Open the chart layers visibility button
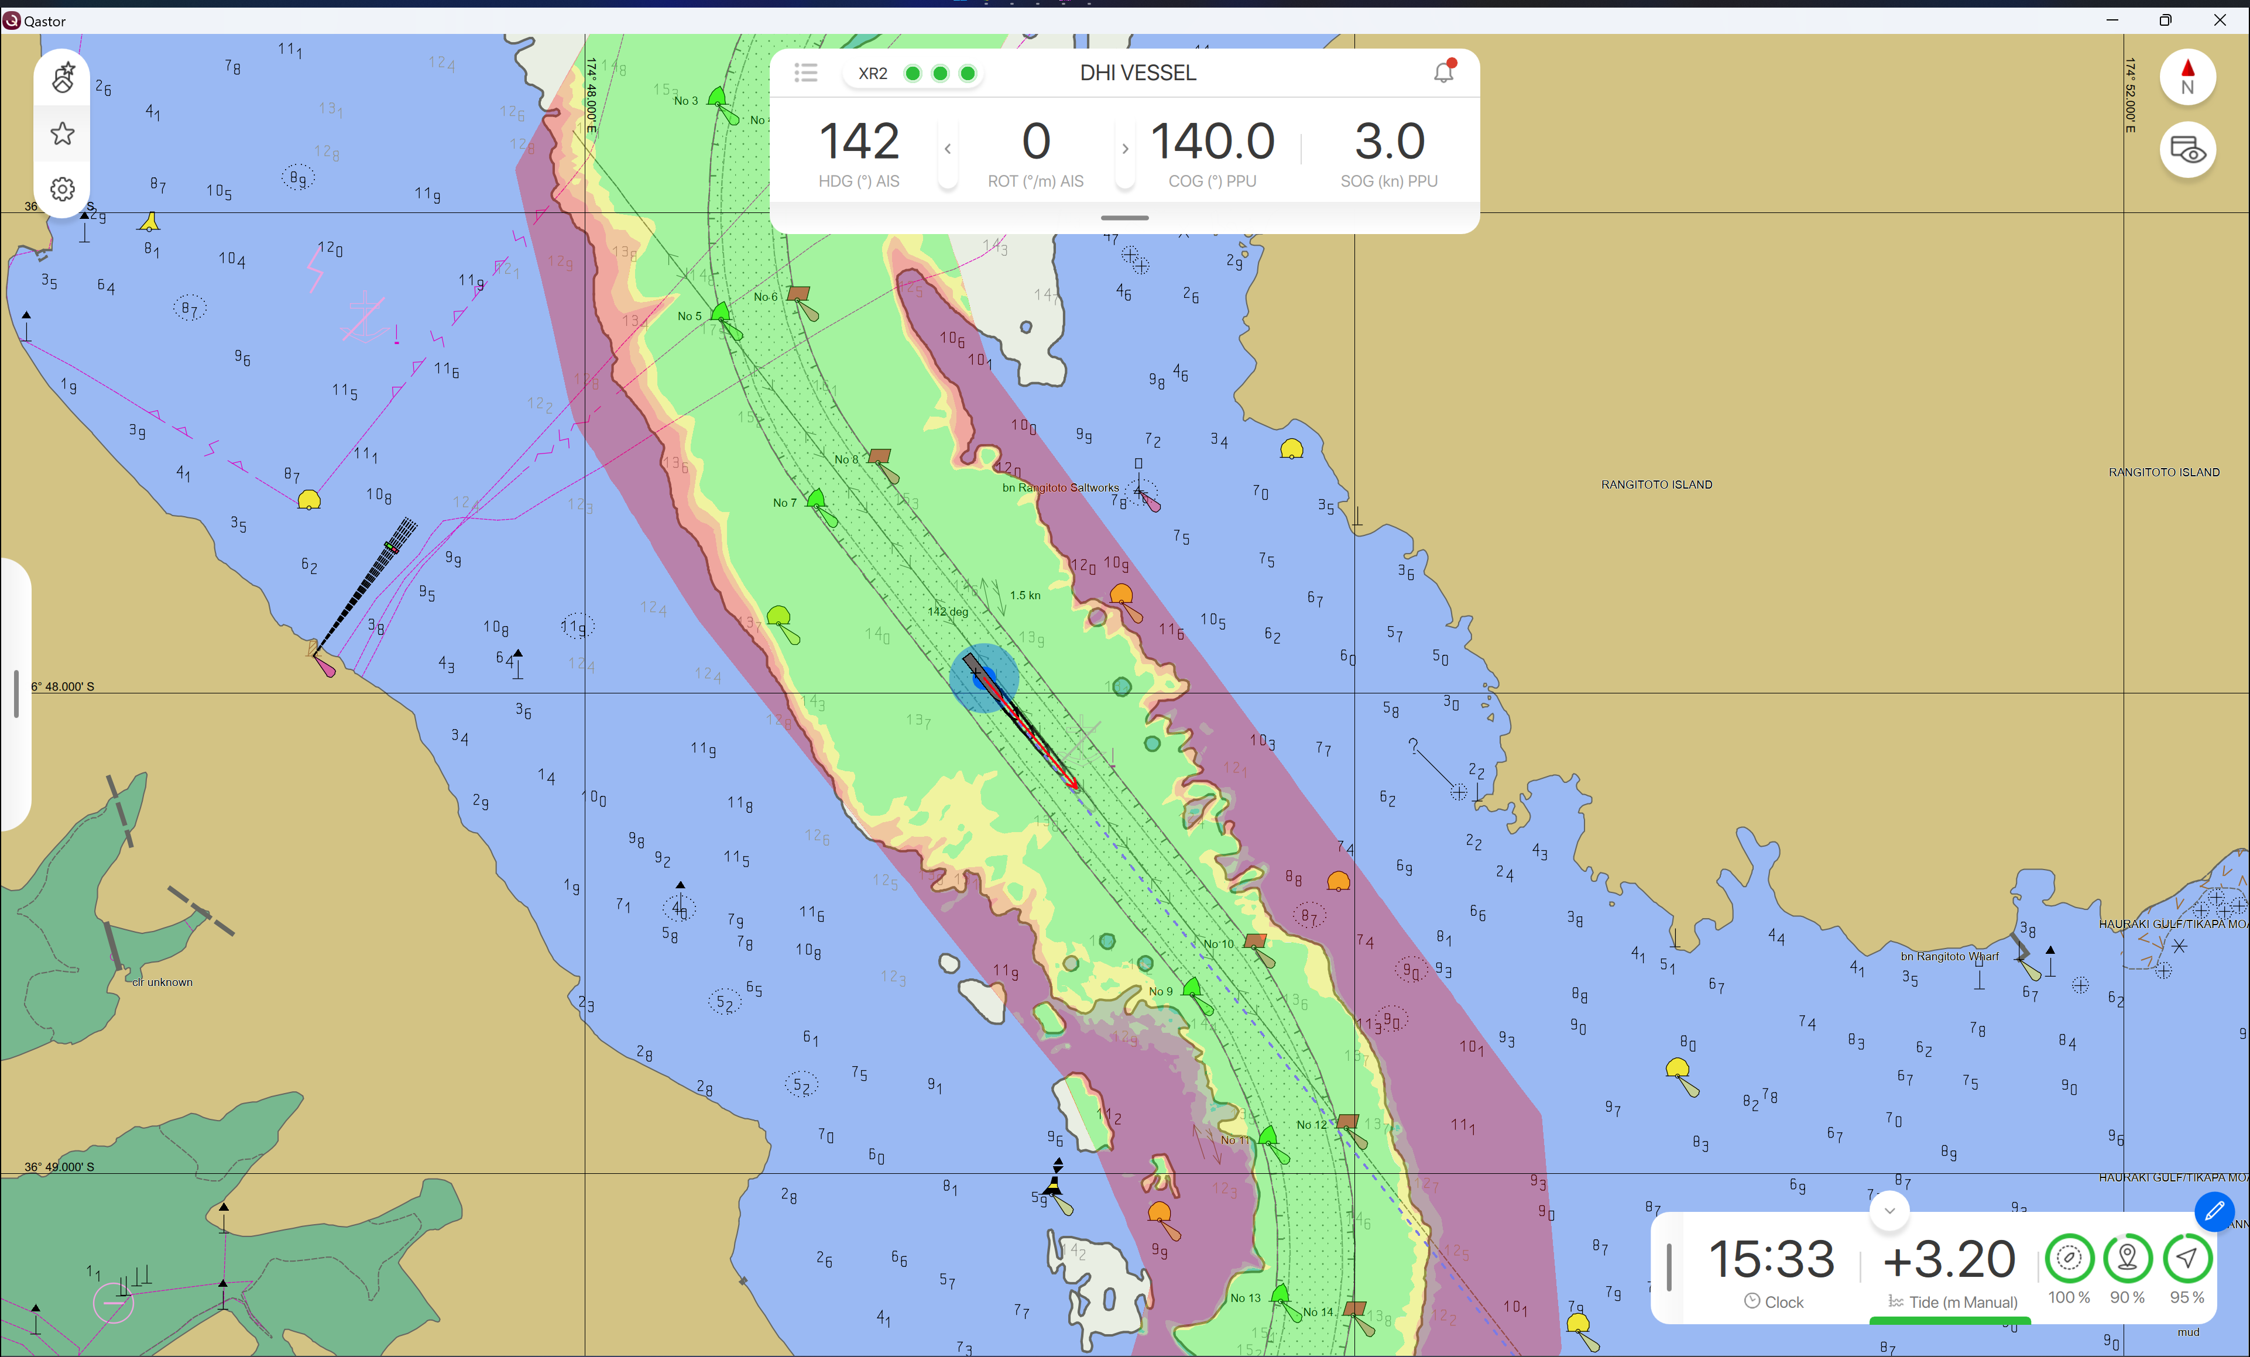This screenshot has width=2250, height=1357. click(2187, 150)
